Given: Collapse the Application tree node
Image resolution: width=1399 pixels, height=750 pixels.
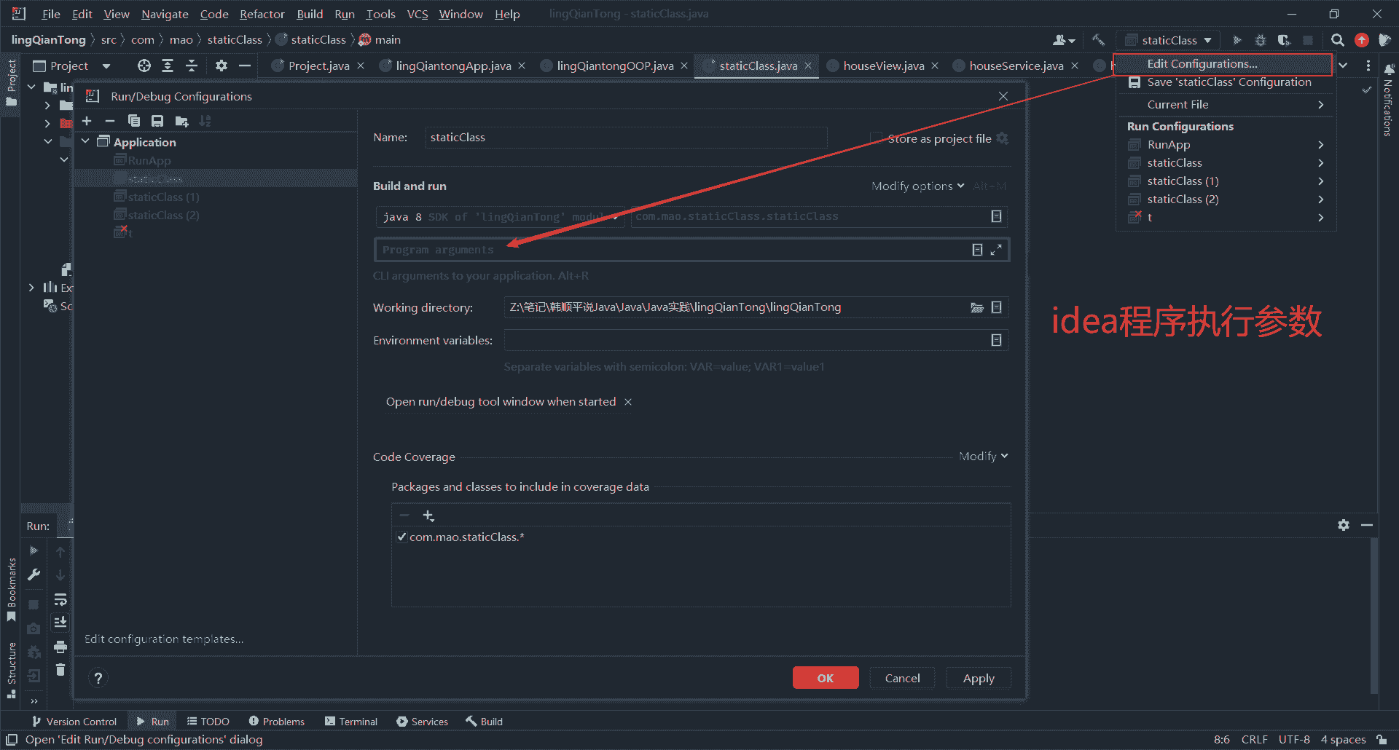Looking at the screenshot, I should pyautogui.click(x=85, y=141).
